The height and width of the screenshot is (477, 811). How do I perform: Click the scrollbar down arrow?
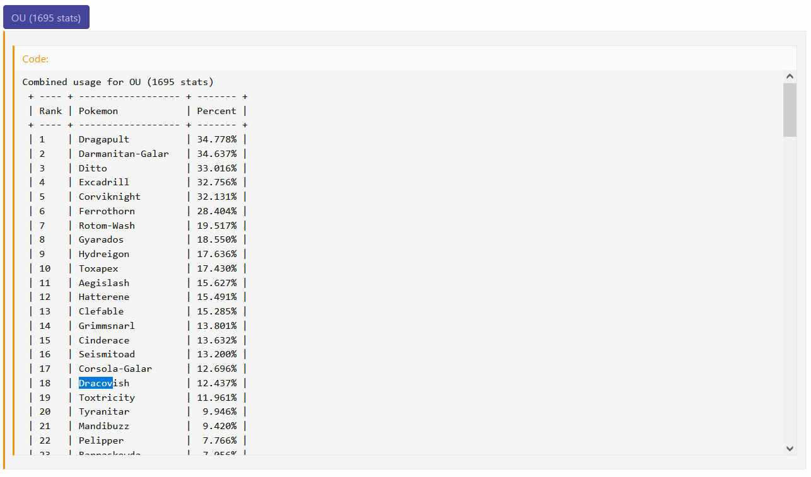click(790, 448)
